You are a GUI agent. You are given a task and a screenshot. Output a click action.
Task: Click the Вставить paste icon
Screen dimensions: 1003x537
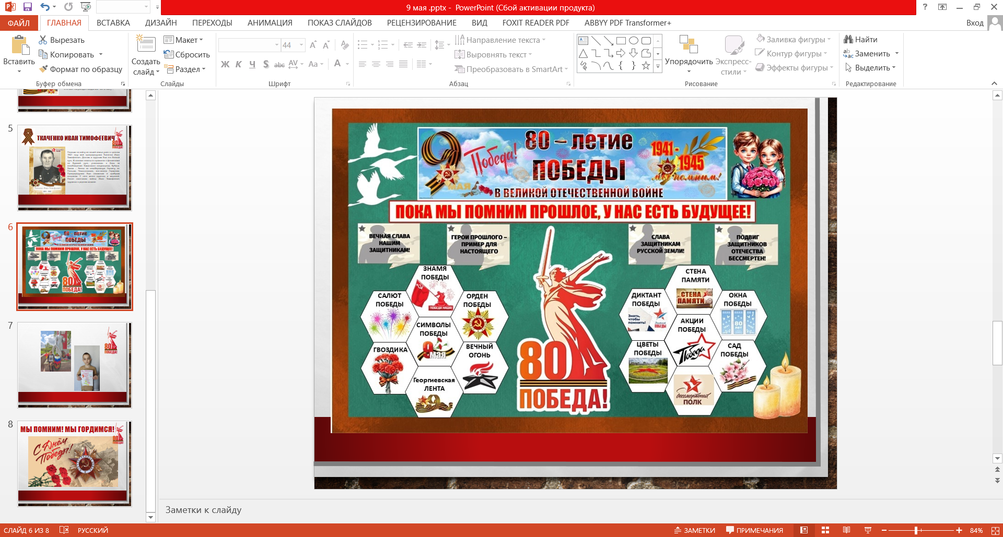pos(20,45)
